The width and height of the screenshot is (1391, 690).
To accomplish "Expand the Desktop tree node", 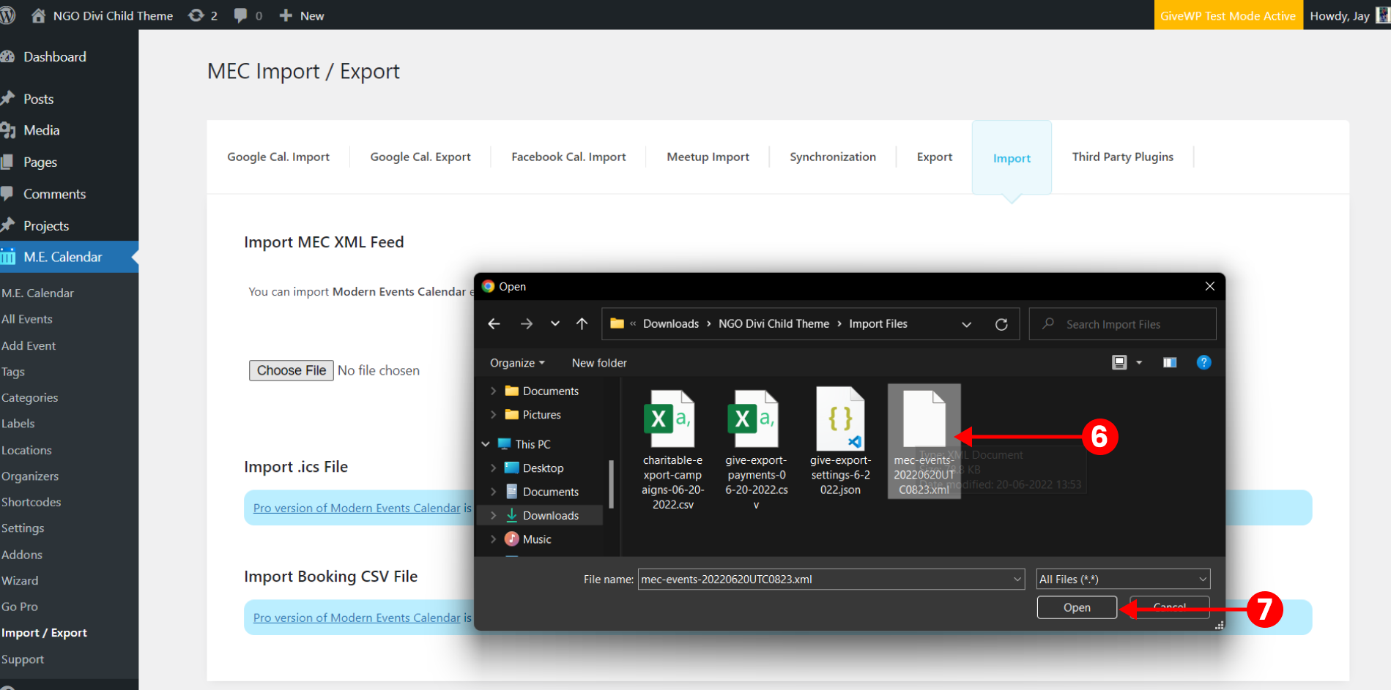I will (493, 468).
